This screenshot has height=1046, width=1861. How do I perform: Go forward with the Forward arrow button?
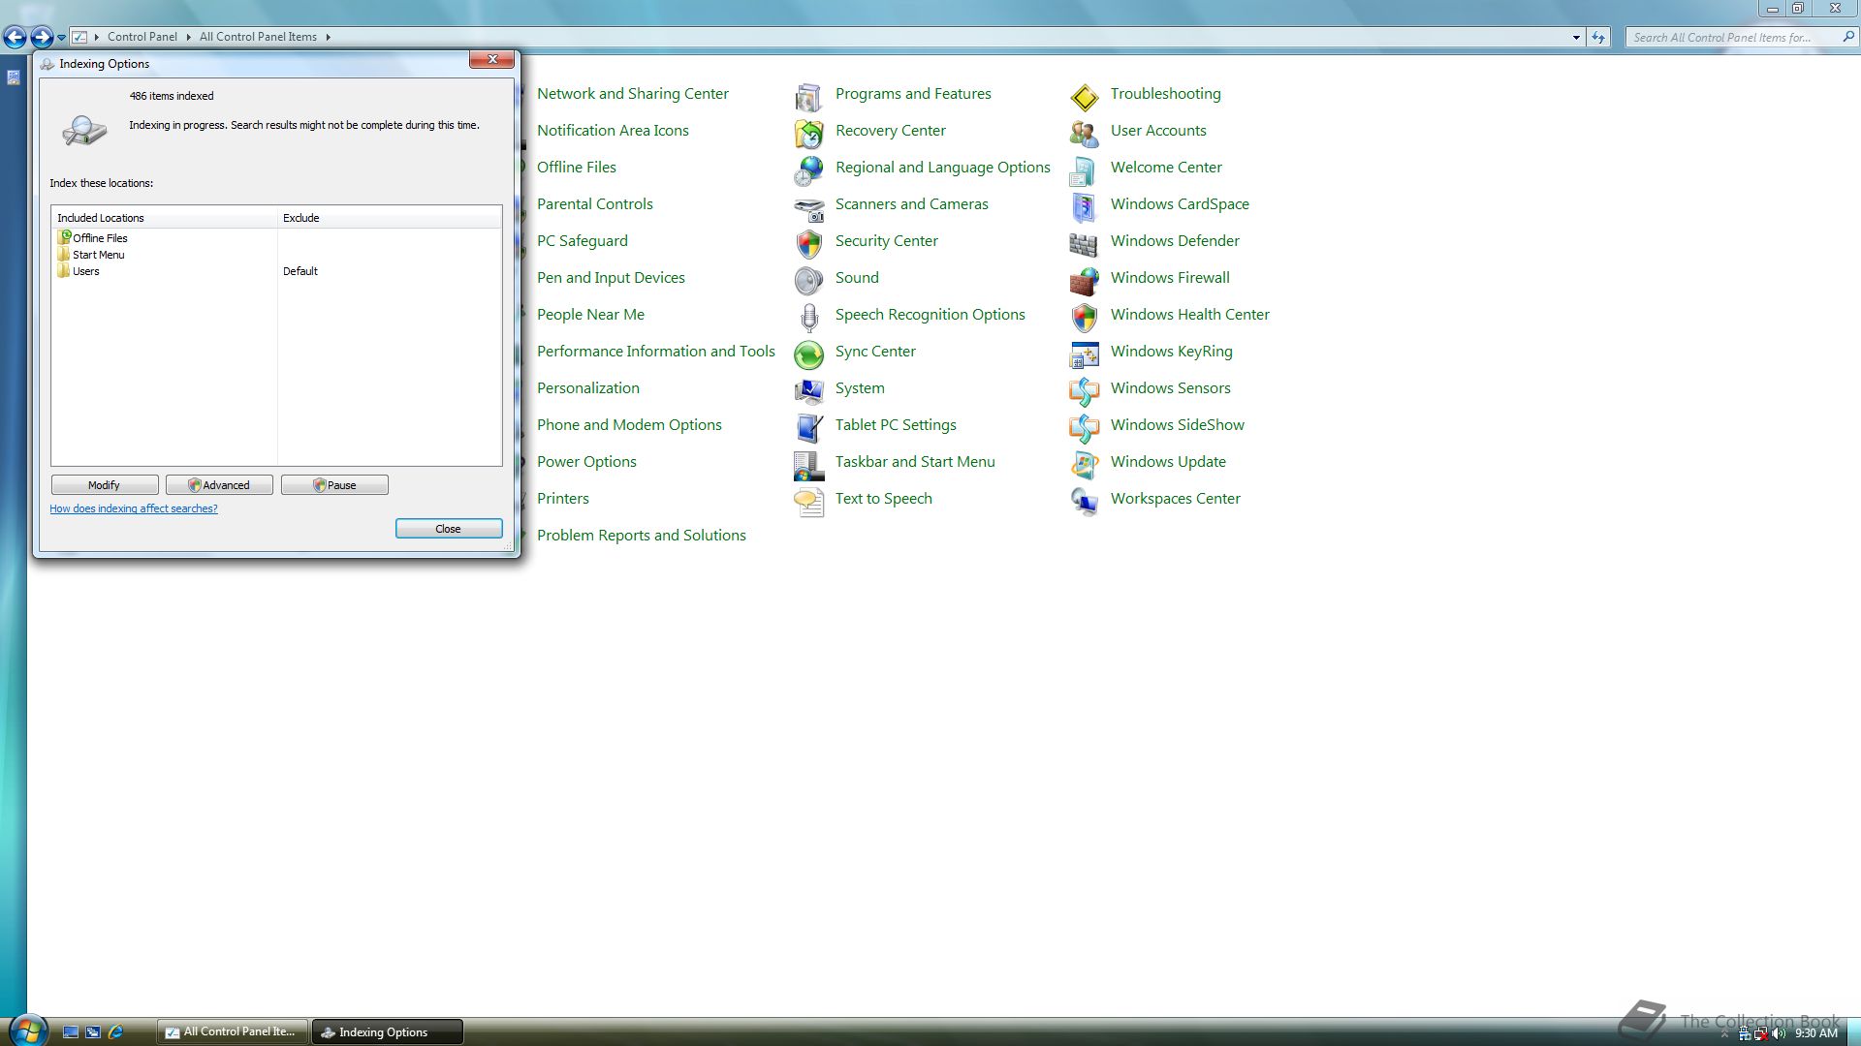(41, 38)
